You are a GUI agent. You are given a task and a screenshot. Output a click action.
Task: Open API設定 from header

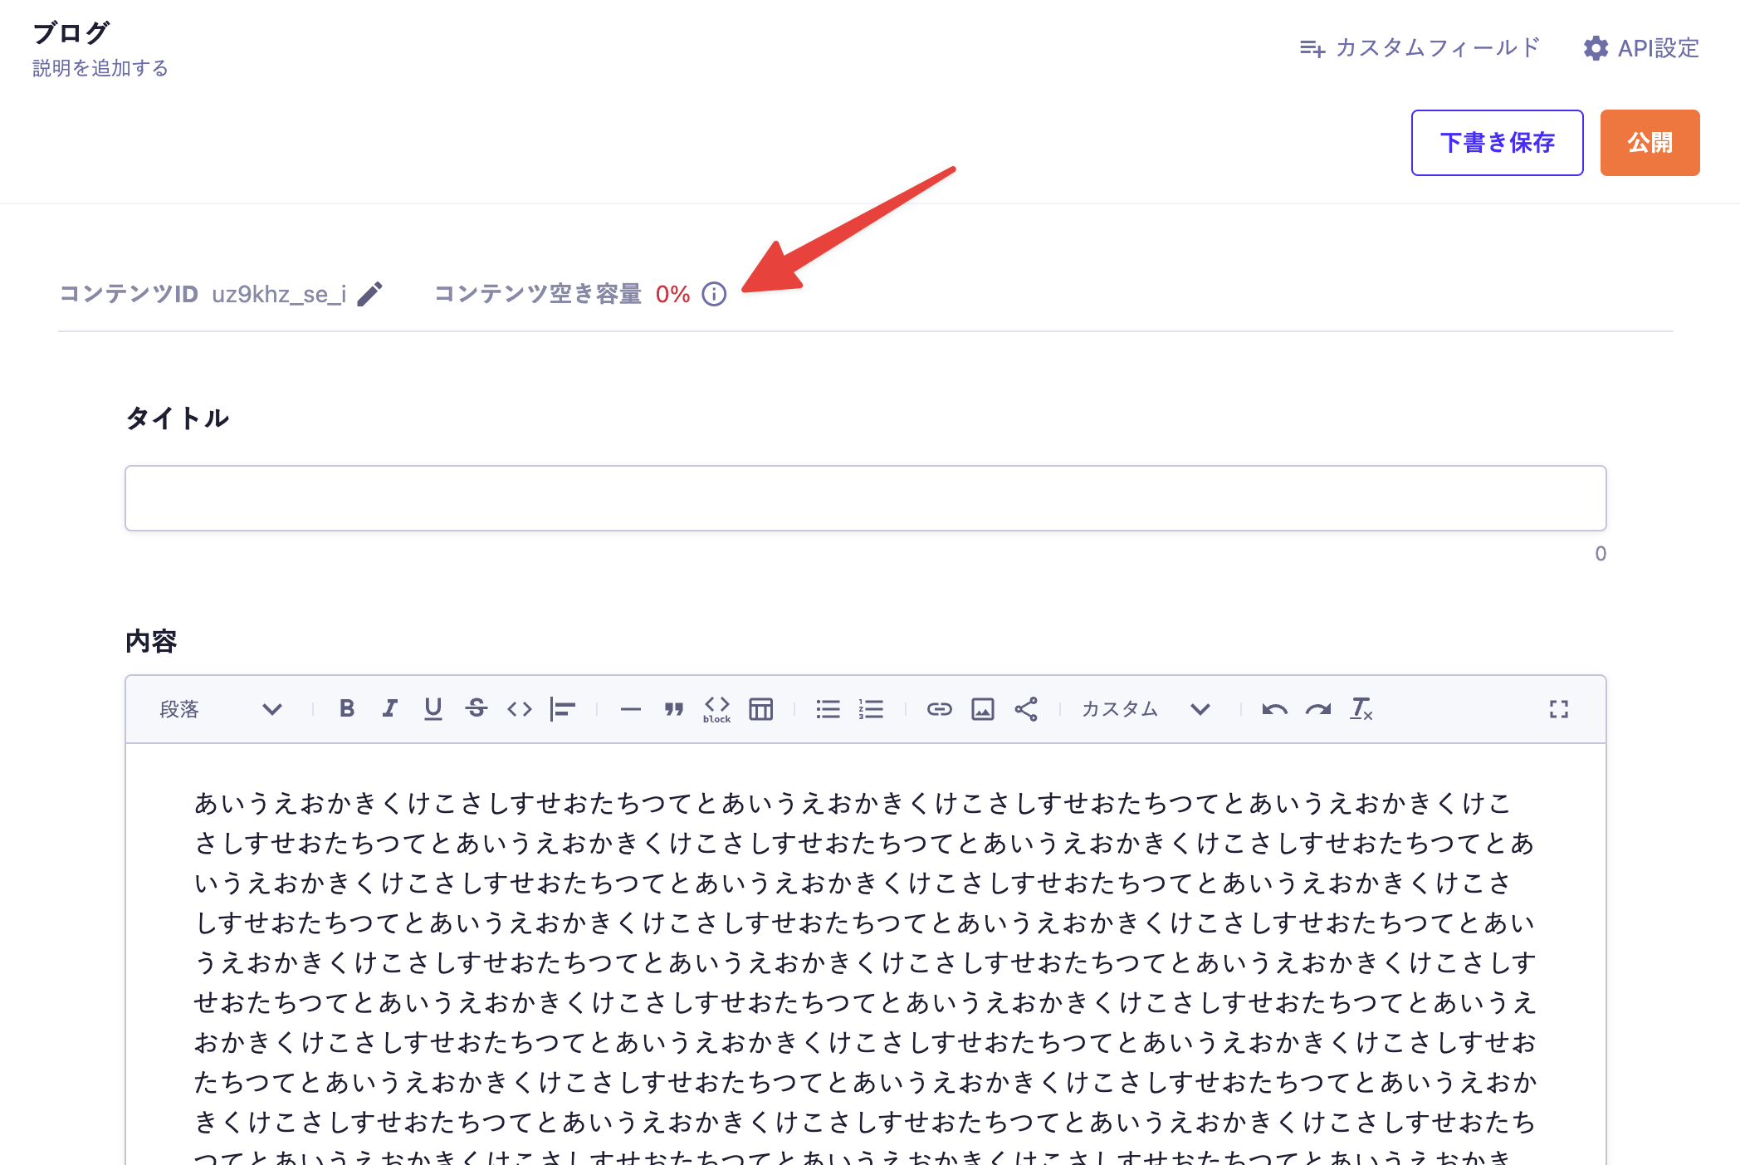1641,48
